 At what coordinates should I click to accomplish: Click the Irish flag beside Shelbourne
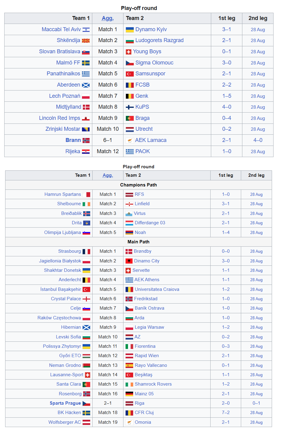(x=87, y=204)
